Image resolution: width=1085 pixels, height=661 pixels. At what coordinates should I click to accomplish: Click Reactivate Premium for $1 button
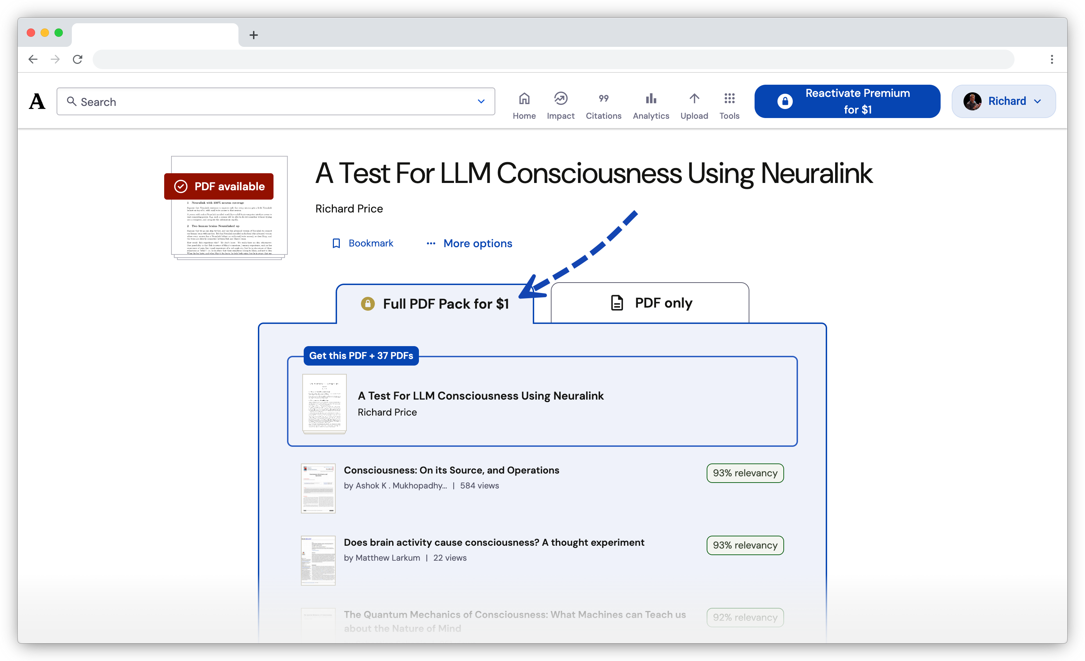click(847, 101)
